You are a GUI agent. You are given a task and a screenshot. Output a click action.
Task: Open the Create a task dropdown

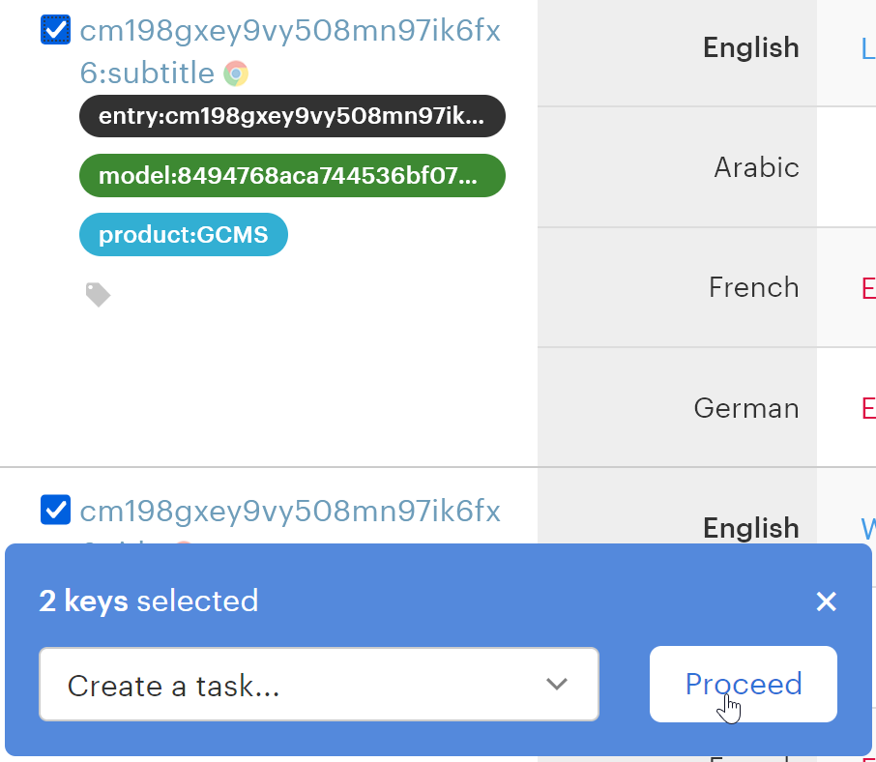318,685
